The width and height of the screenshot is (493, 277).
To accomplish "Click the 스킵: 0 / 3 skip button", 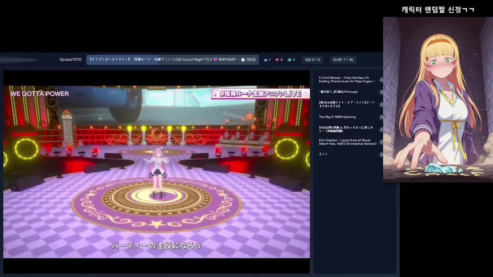I will 312,60.
